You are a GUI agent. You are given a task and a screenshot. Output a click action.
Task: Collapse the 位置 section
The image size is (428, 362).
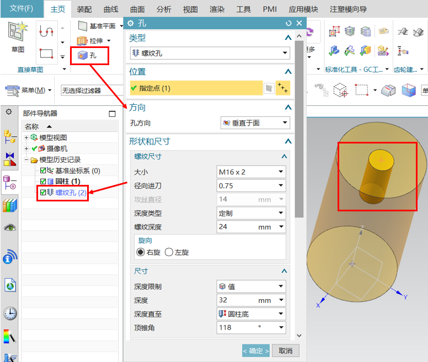pos(288,72)
